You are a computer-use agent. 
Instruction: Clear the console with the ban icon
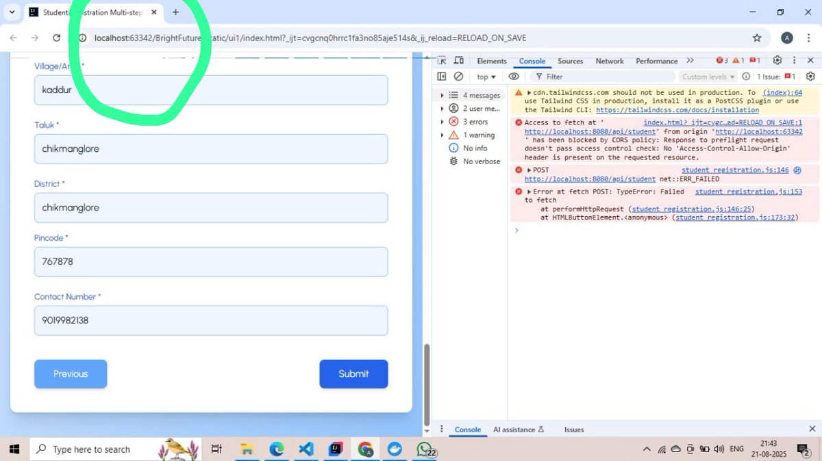(458, 77)
